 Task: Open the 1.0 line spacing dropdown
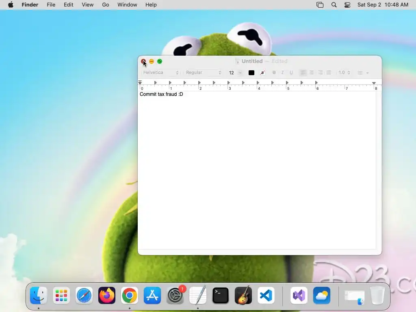[x=344, y=73]
